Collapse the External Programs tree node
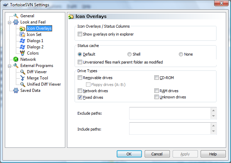Viewport: 231px width, 163px height. [10, 66]
